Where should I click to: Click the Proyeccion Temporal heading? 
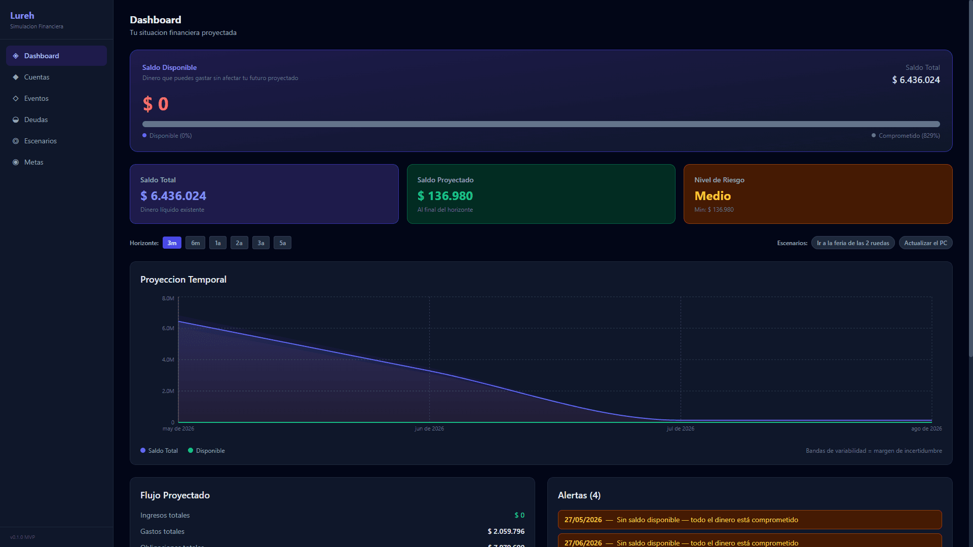click(x=183, y=280)
